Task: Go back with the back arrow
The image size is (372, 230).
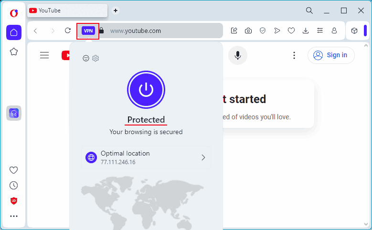Action: click(x=35, y=31)
